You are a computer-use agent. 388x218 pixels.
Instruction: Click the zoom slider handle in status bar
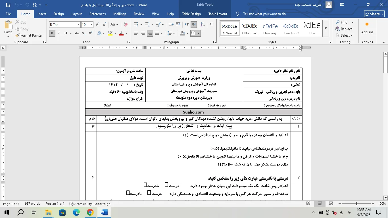pyautogui.click(x=356, y=204)
